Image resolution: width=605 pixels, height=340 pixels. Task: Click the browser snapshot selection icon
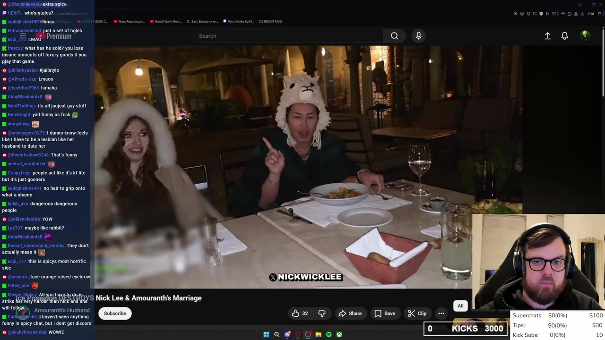535,14
